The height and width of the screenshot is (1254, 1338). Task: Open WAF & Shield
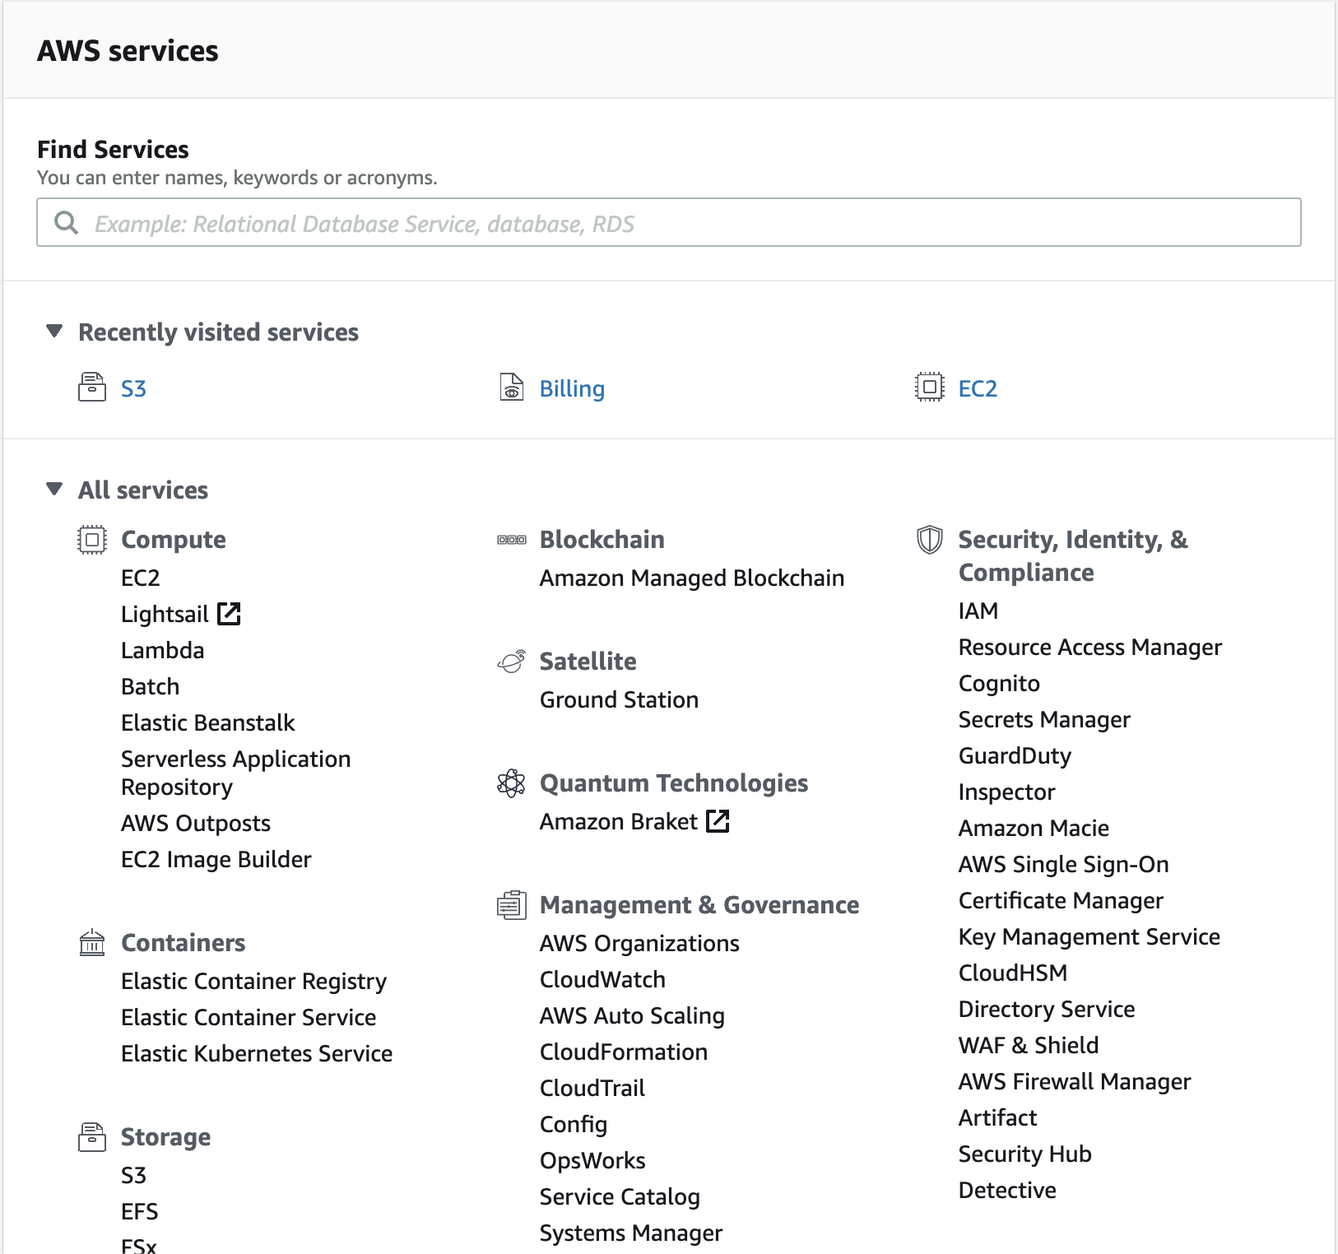[x=1029, y=1045]
